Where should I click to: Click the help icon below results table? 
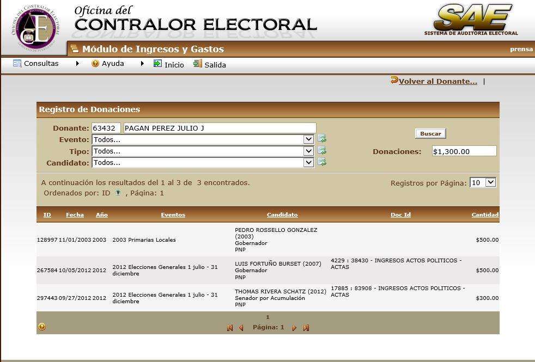click(x=42, y=327)
